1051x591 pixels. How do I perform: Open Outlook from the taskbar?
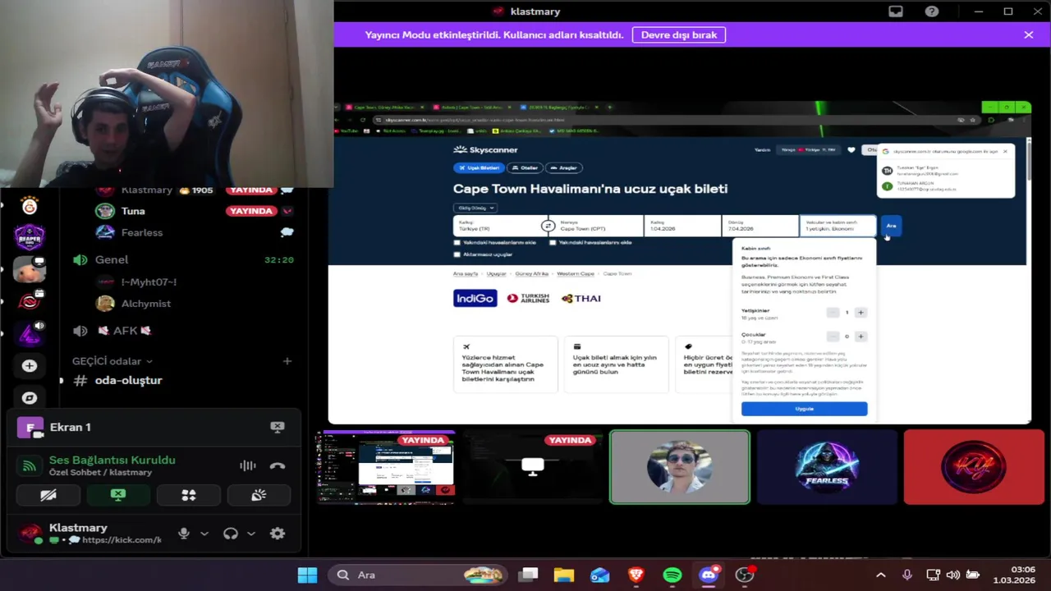600,575
